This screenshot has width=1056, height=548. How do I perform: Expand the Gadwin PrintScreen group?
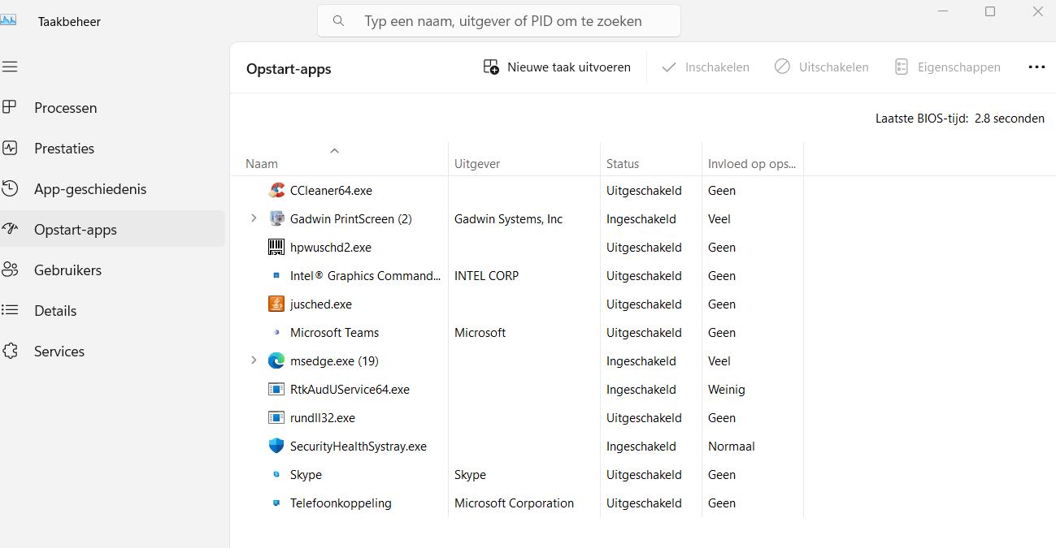pyautogui.click(x=254, y=219)
